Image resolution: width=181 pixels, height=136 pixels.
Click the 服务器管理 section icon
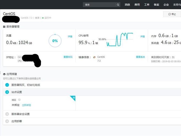[x=4, y=27]
